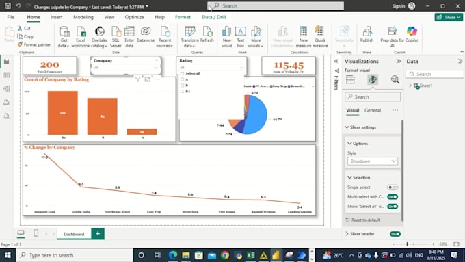Create a New measure
465x262 pixels.
pos(304,37)
